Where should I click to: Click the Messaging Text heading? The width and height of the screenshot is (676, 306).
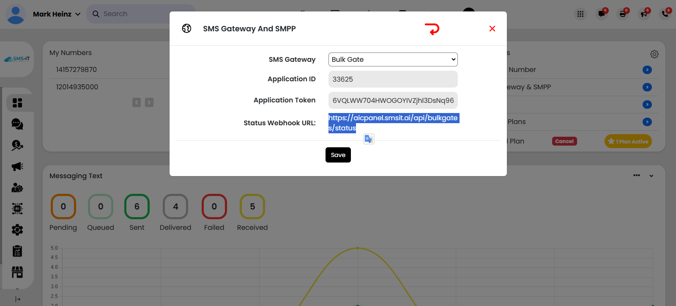coord(76,176)
